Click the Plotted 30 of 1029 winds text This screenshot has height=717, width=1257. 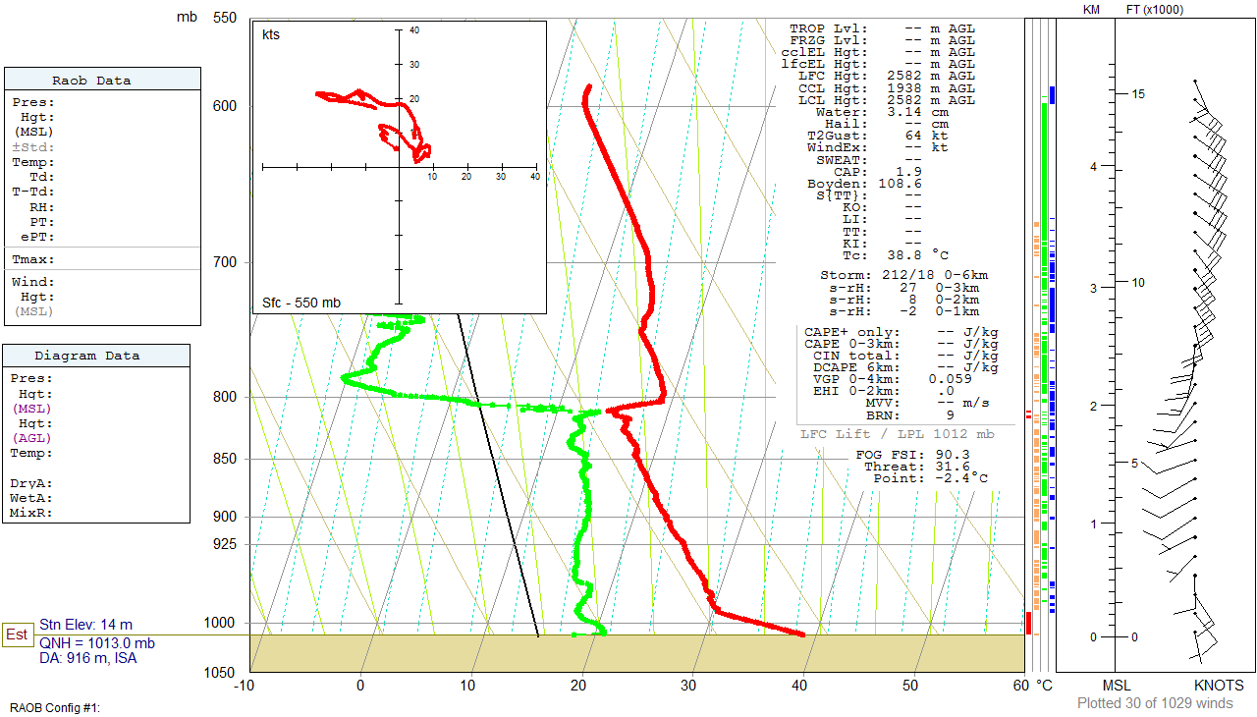[1155, 703]
